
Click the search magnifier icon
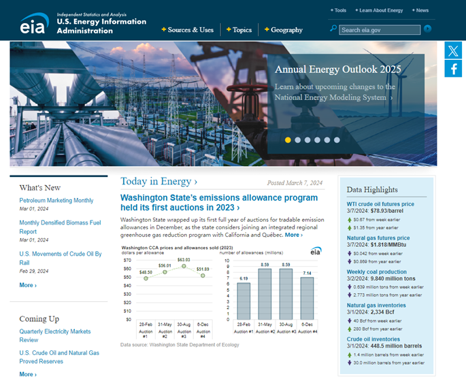click(333, 29)
